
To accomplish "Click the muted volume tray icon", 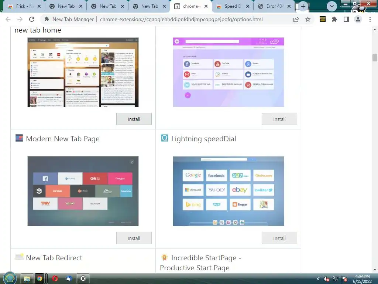I will 326,279.
